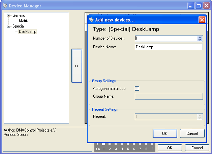
Task: Click the Device Name text field
Action: [x=169, y=47]
